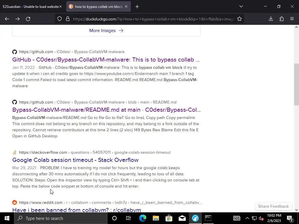
Task: Open the More Images link
Action: (x=106, y=30)
